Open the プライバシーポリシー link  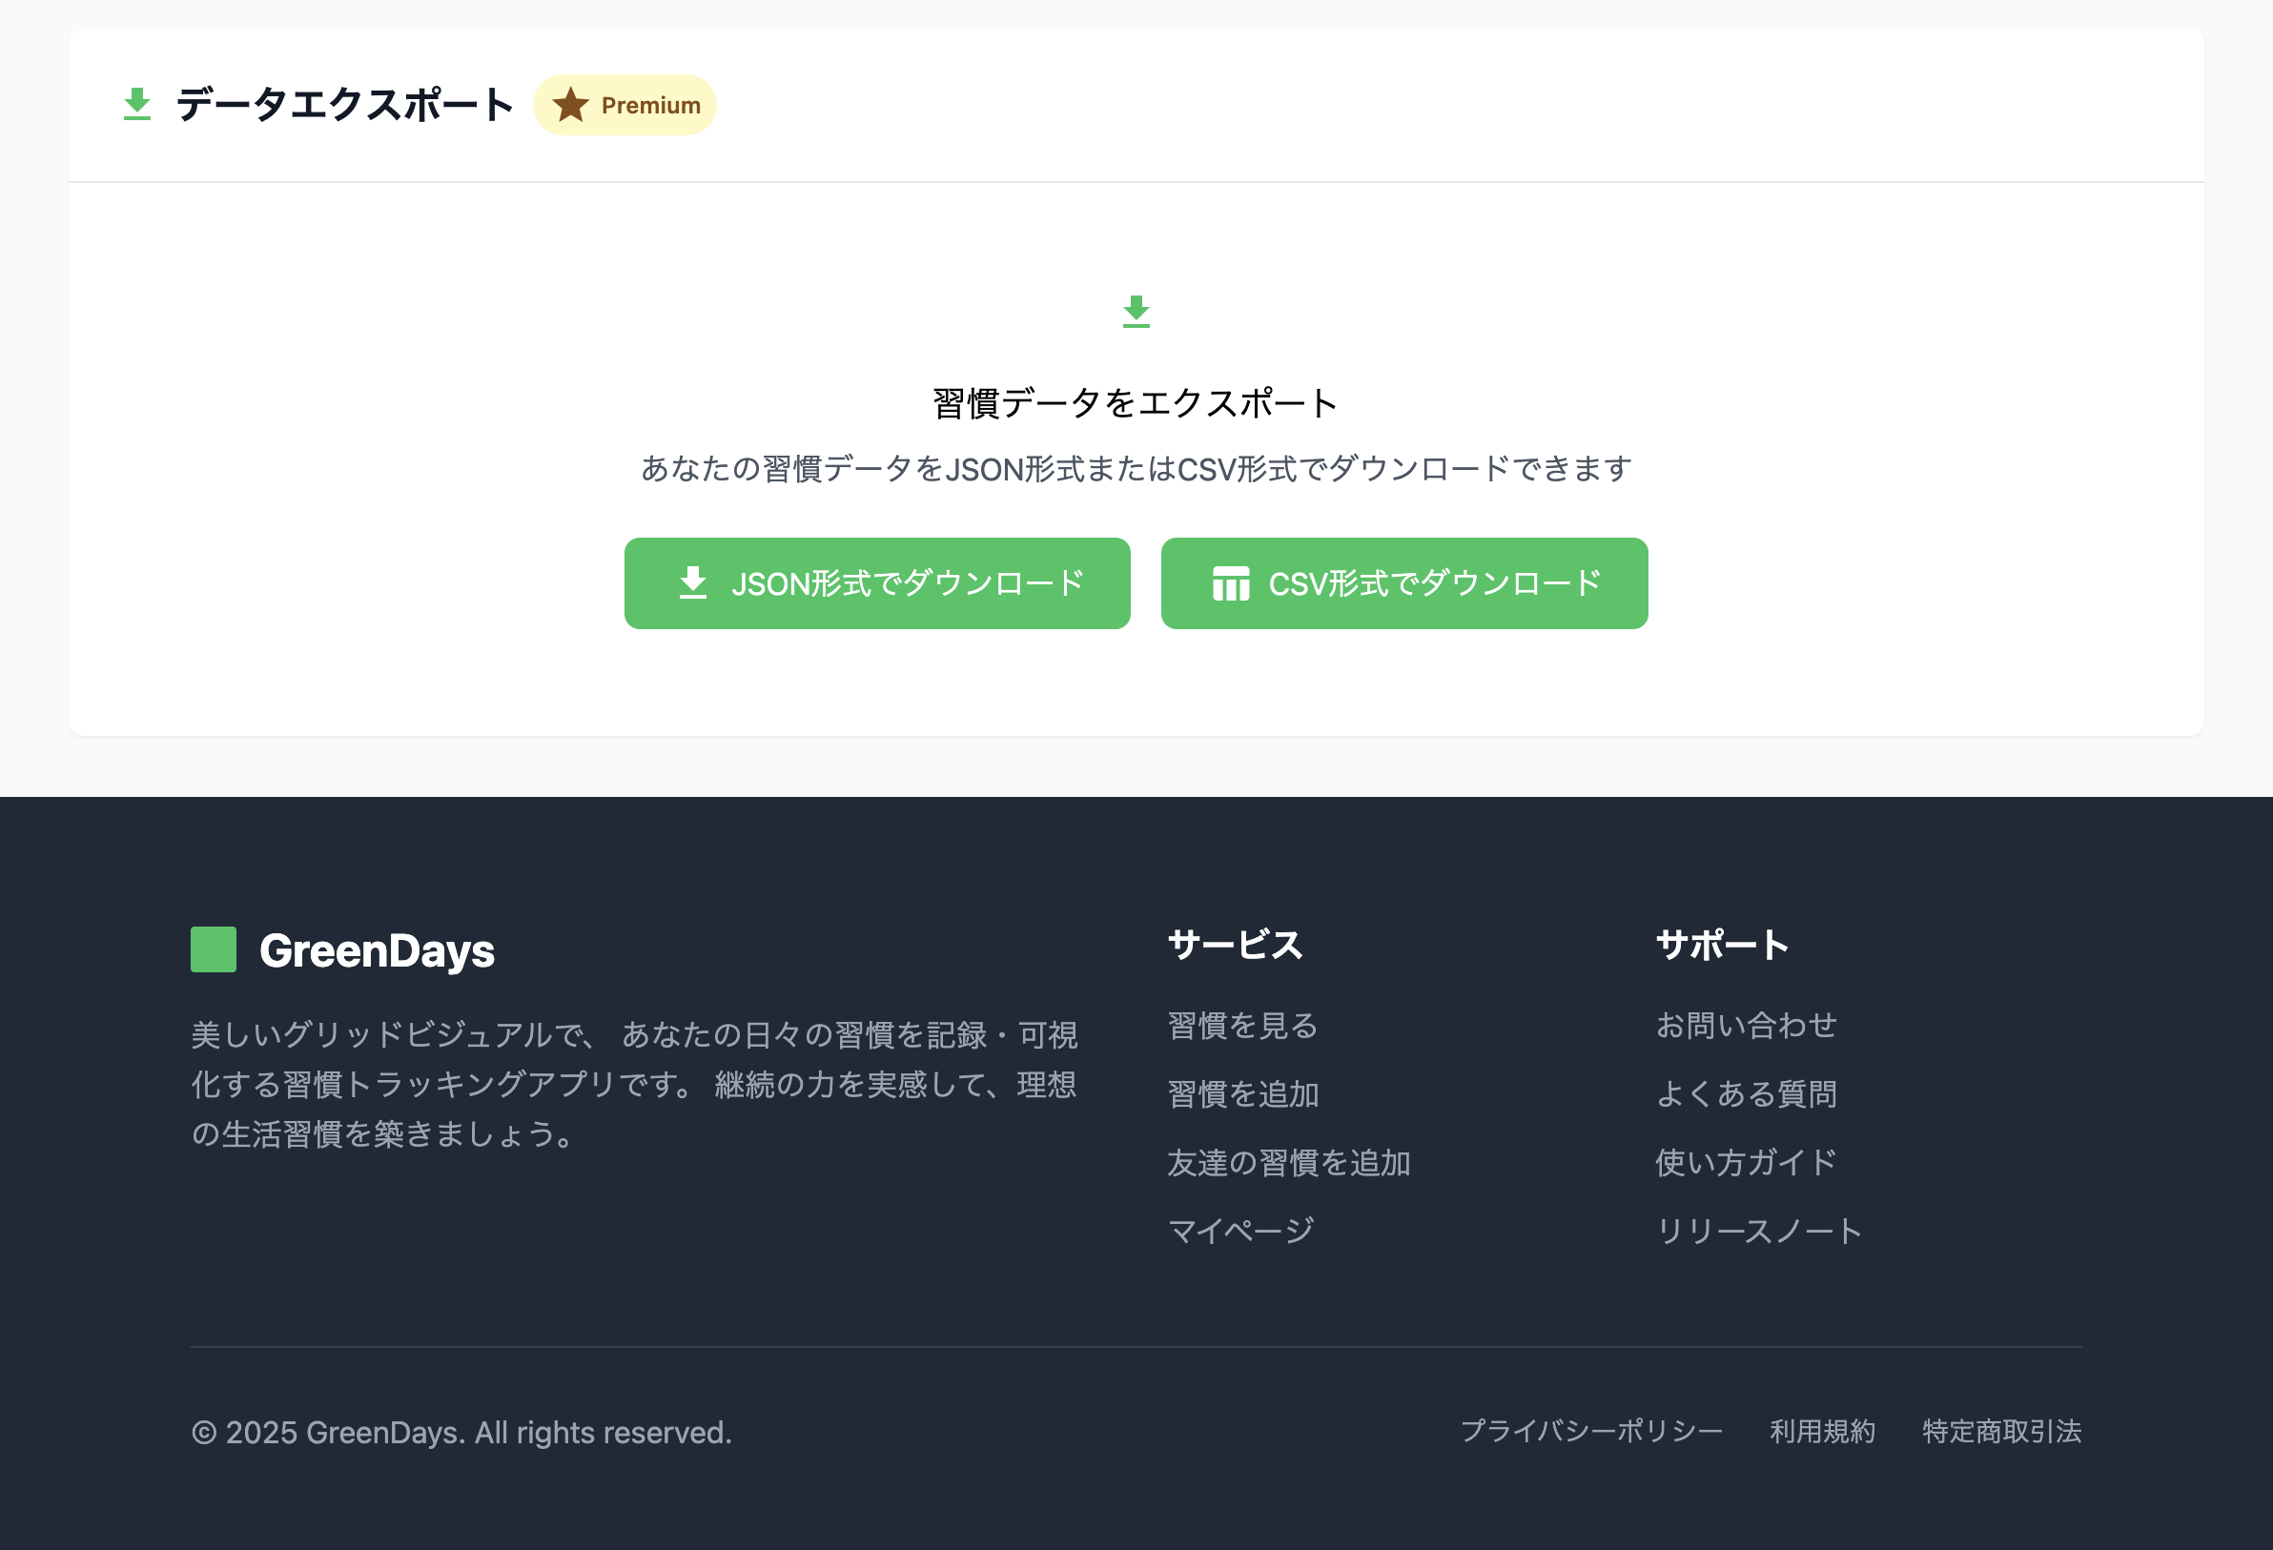[x=1591, y=1431]
